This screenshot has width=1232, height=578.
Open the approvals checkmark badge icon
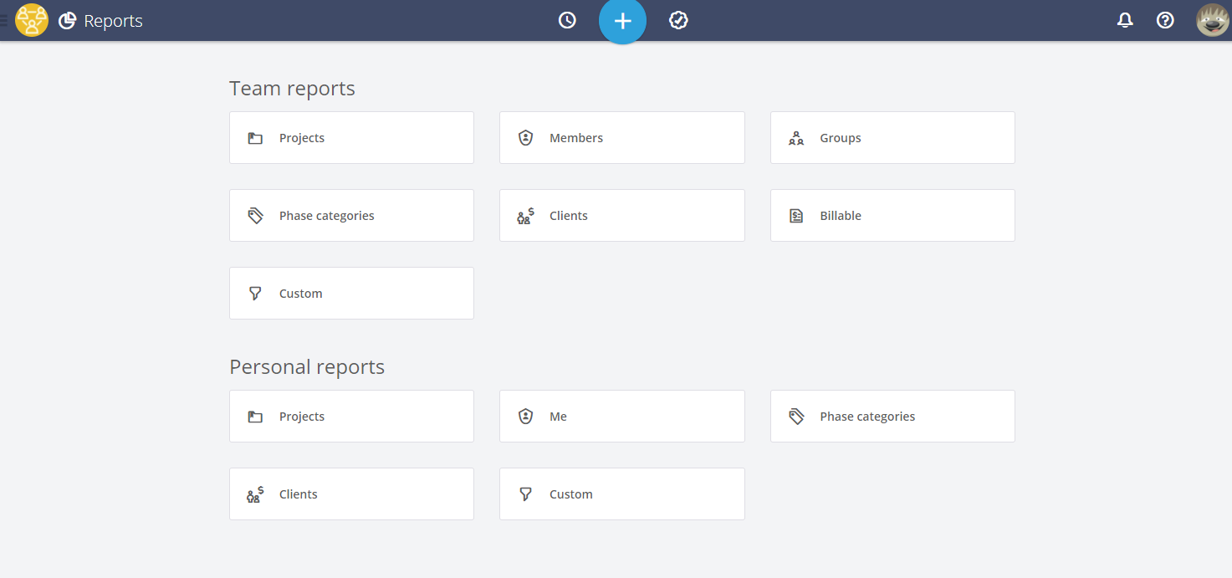pos(678,20)
